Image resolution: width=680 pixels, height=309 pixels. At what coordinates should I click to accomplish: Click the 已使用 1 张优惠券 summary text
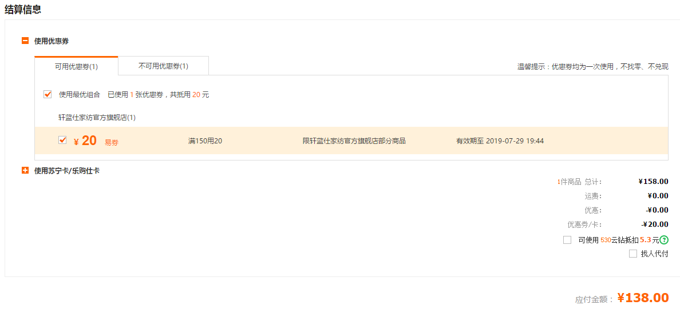159,94
